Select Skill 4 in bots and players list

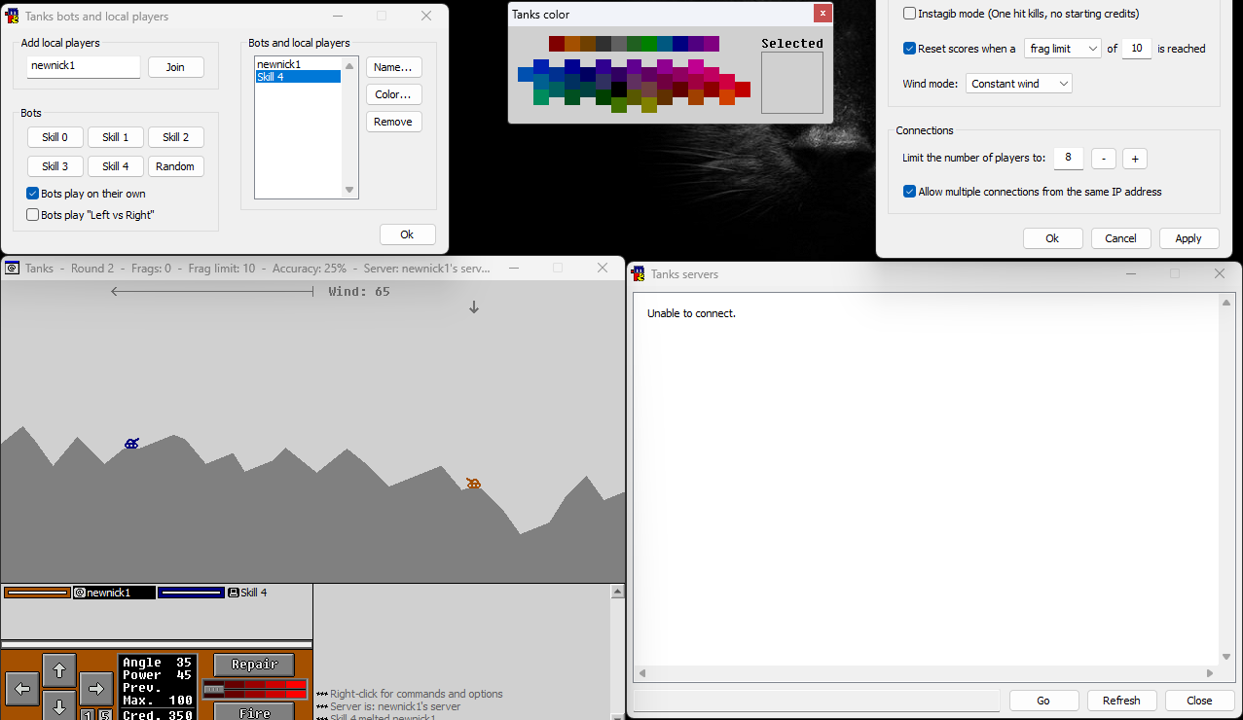(298, 77)
